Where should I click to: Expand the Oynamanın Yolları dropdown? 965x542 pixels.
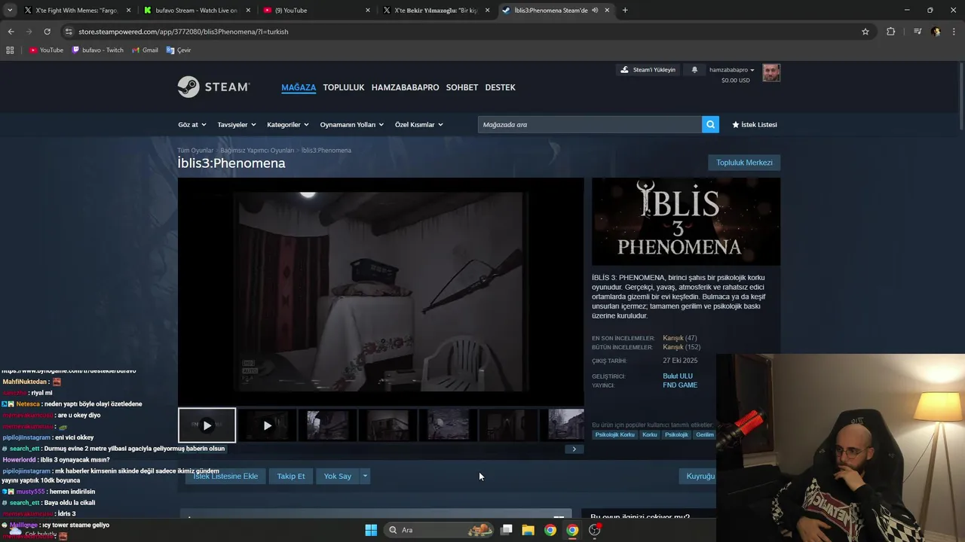(x=352, y=124)
